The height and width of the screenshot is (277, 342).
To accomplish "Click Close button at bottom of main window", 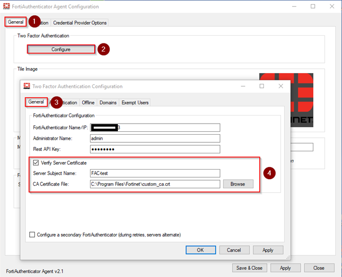I will [x=319, y=268].
